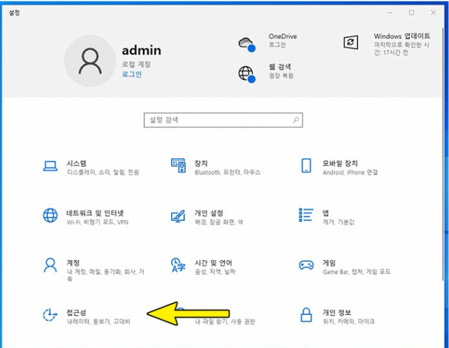Click the admin profile avatar

point(90,61)
